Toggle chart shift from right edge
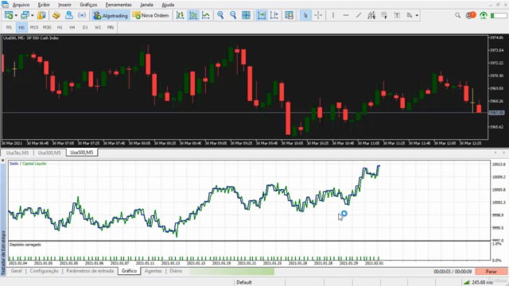509x286 pixels. pyautogui.click(x=274, y=15)
